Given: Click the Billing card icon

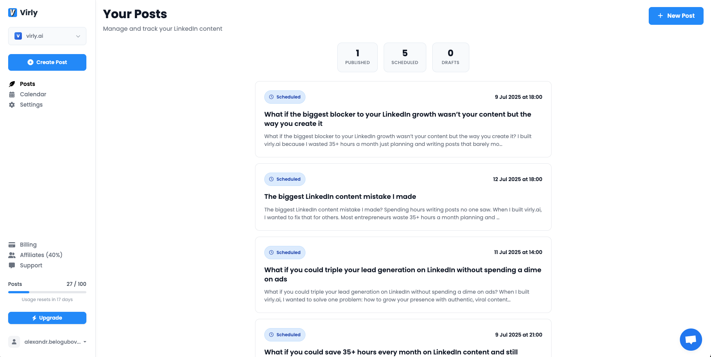Looking at the screenshot, I should point(12,245).
